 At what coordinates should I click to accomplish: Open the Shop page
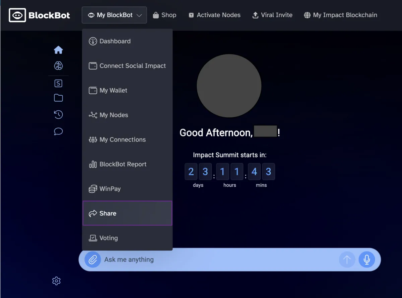(x=164, y=15)
